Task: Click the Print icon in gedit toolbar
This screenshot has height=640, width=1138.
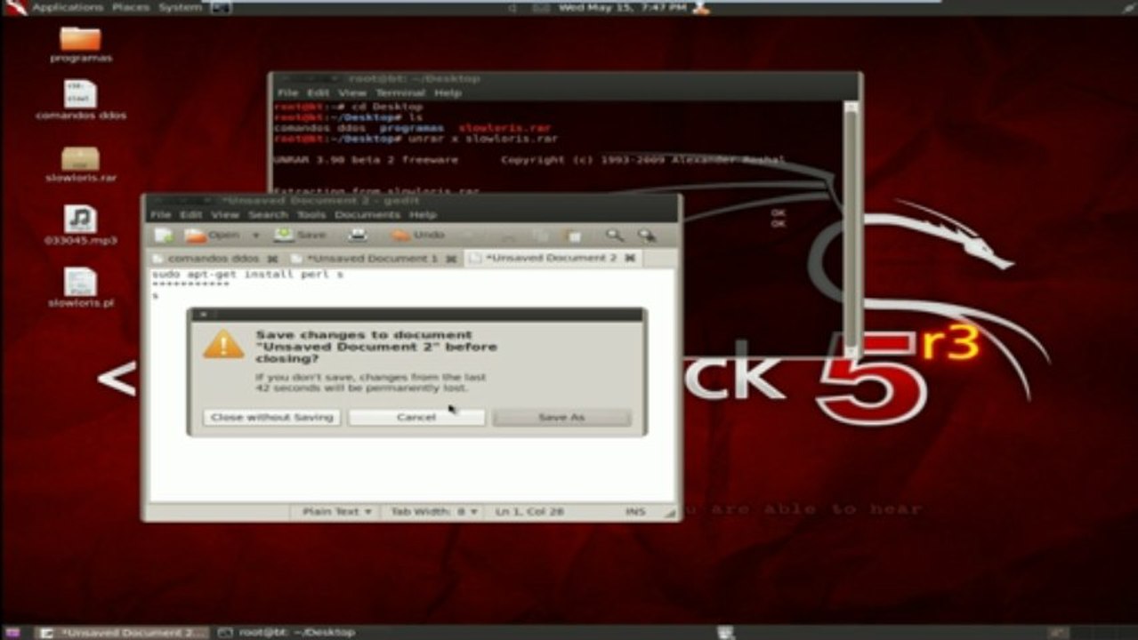Action: [x=358, y=235]
